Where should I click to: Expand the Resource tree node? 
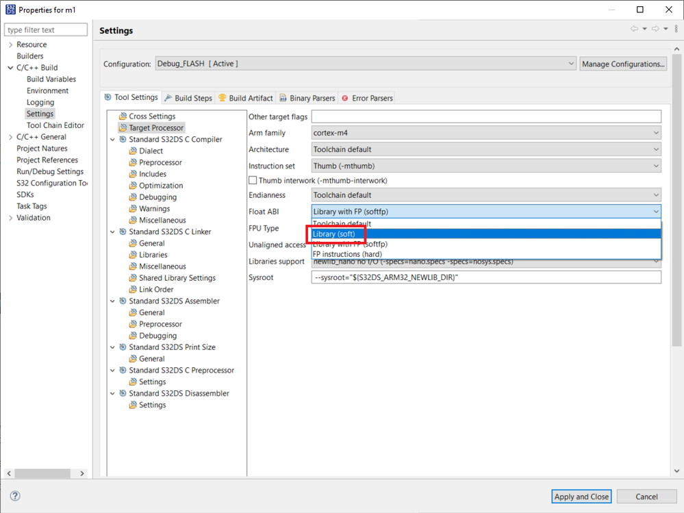tap(10, 45)
